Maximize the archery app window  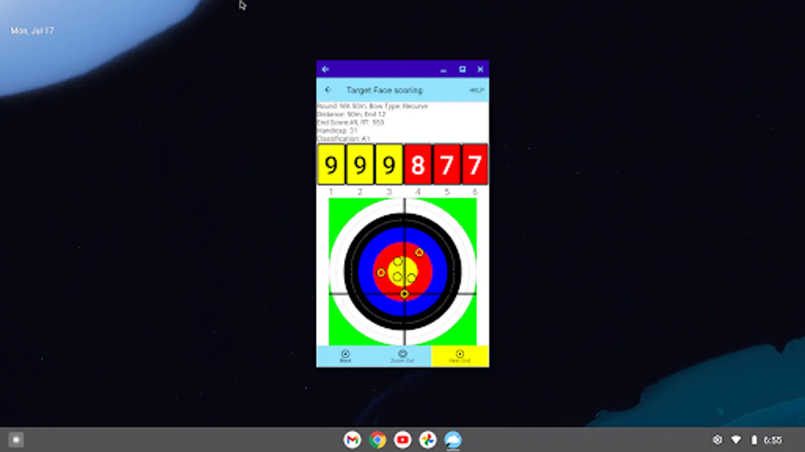(x=462, y=69)
